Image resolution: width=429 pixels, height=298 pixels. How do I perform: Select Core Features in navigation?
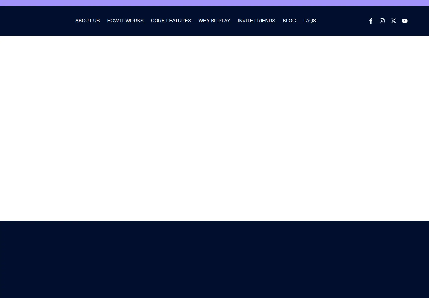click(171, 21)
